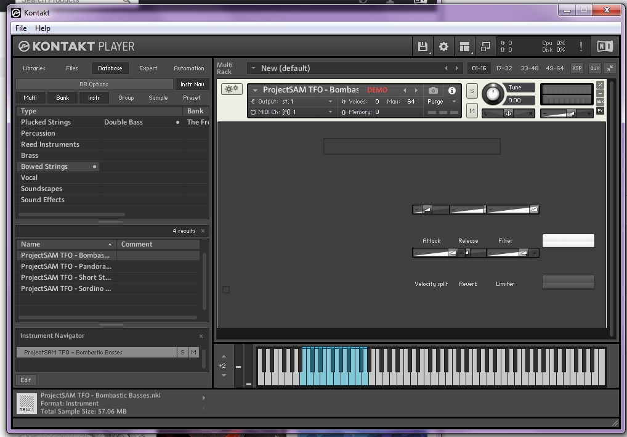
Task: Minimize instrument header minus button
Action: 600,93
